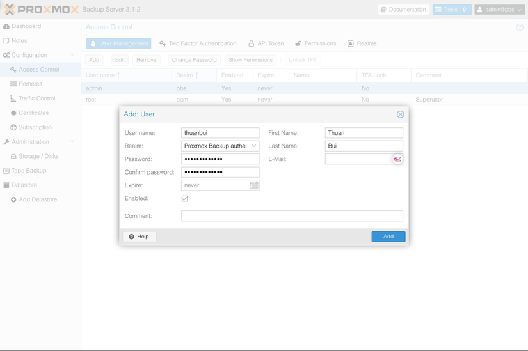
Task: Click the TFA Lock column header
Action: point(384,75)
